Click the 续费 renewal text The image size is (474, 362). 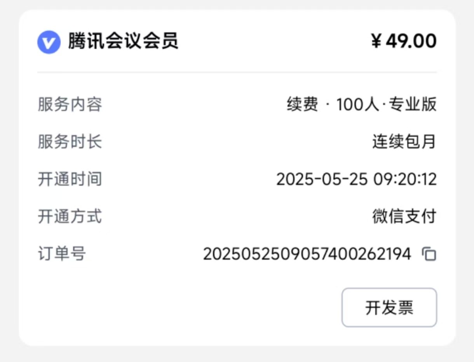point(302,105)
